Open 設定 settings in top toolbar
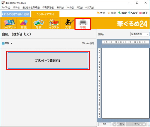Image resolution: width=150 pixels, height=127 pixels. 122,13
